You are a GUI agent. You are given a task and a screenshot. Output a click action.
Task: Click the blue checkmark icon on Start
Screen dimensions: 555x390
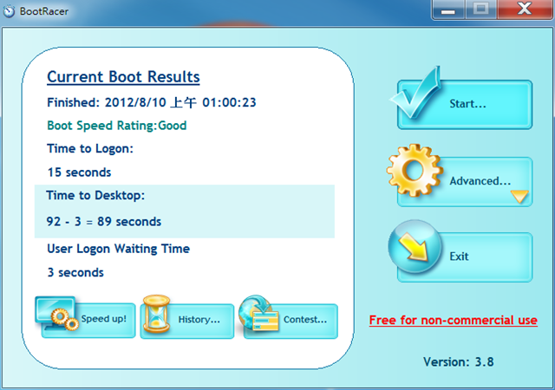(x=415, y=93)
